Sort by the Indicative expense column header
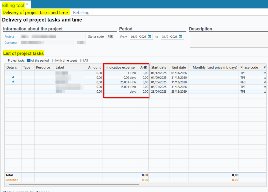 tap(120, 67)
